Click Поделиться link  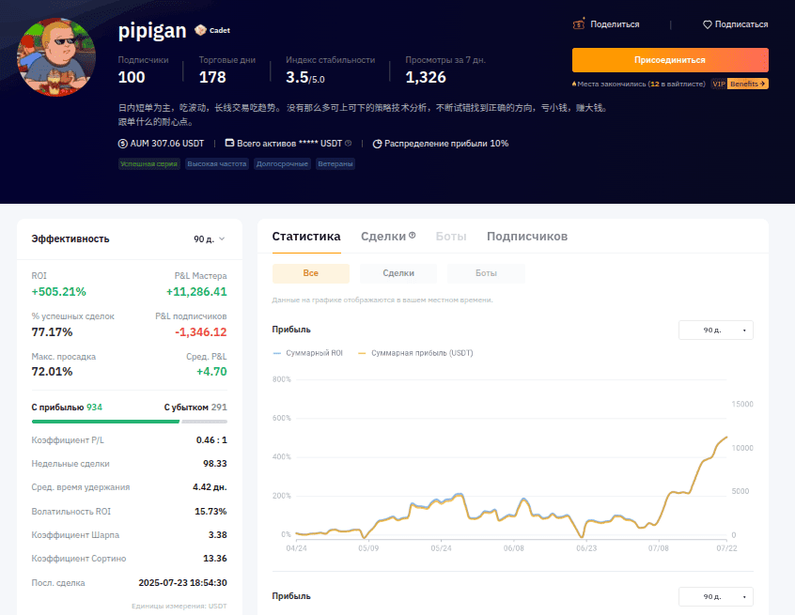pos(615,24)
